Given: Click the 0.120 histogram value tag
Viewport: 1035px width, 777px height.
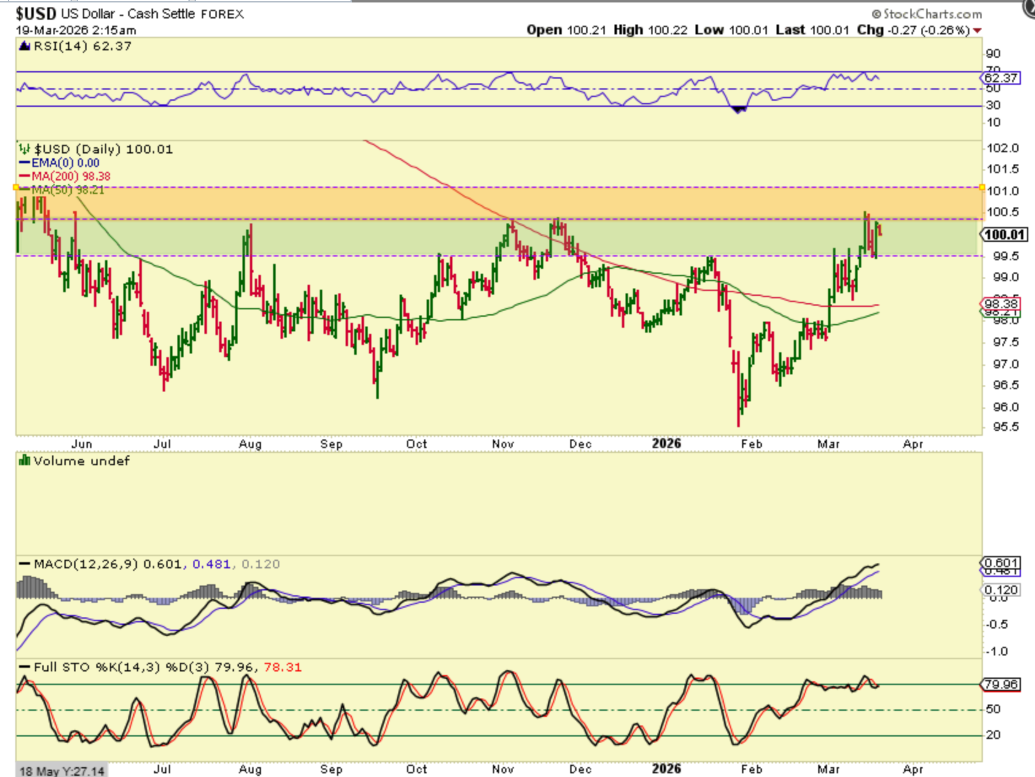Looking at the screenshot, I should [x=1001, y=590].
